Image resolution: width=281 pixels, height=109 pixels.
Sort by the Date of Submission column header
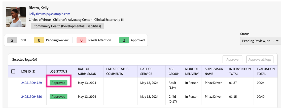pos(87,71)
